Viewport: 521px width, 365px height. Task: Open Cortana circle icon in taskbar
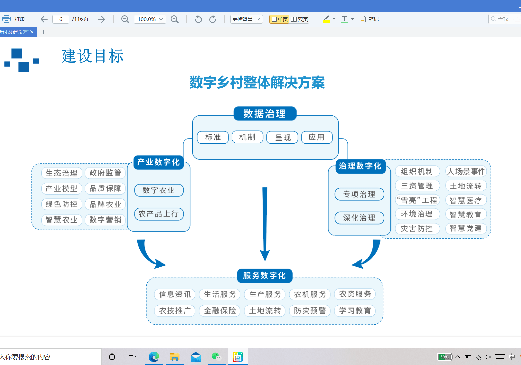(112, 357)
